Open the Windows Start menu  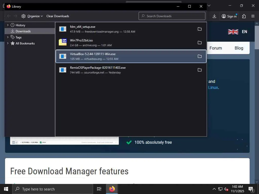tap(6, 189)
